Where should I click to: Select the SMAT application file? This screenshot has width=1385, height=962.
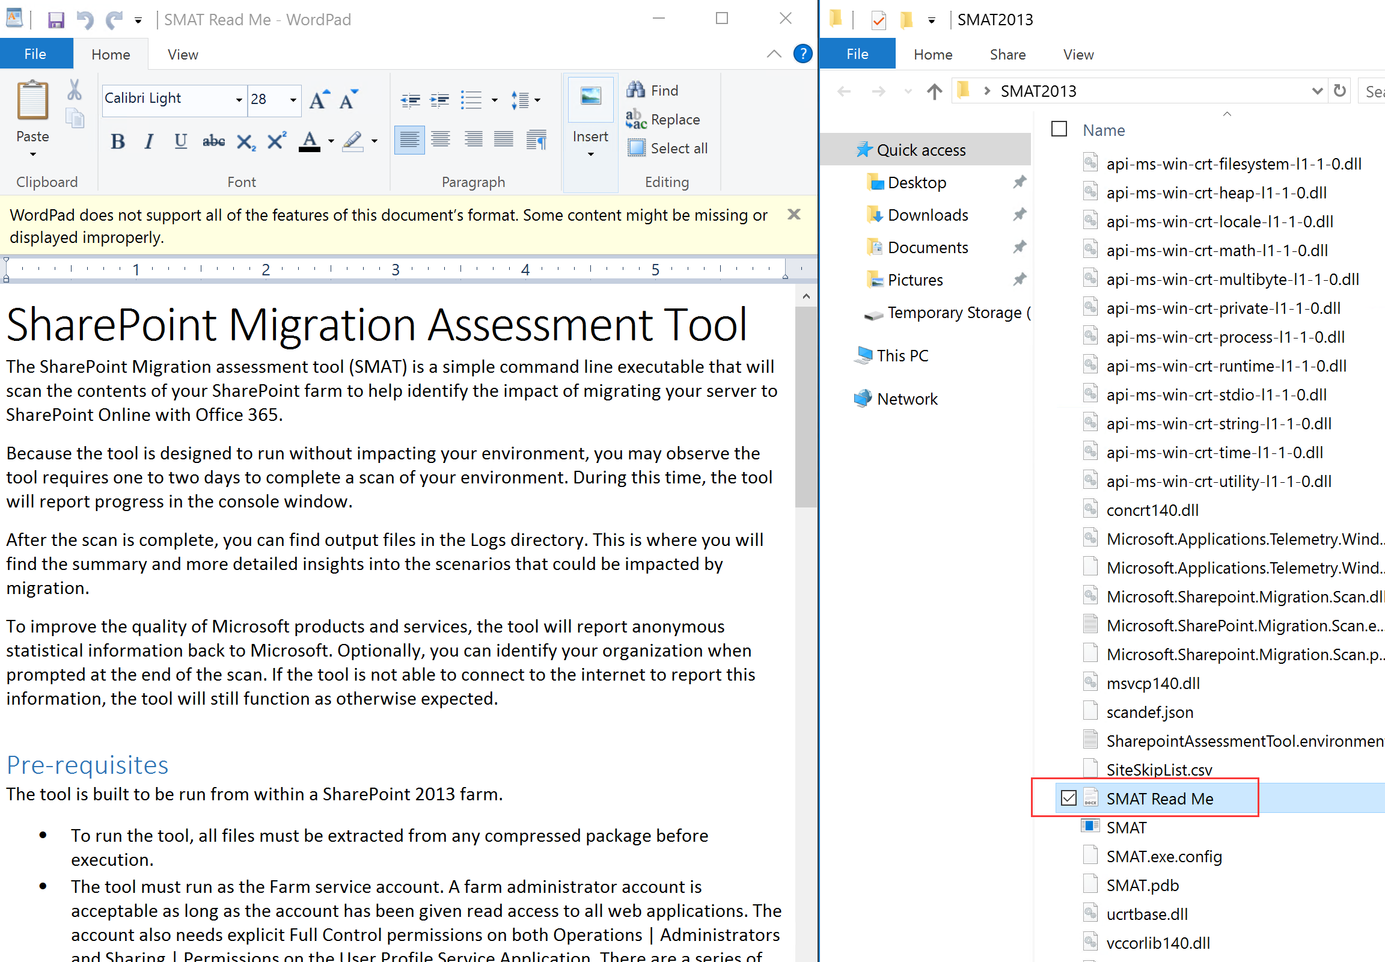tap(1126, 827)
